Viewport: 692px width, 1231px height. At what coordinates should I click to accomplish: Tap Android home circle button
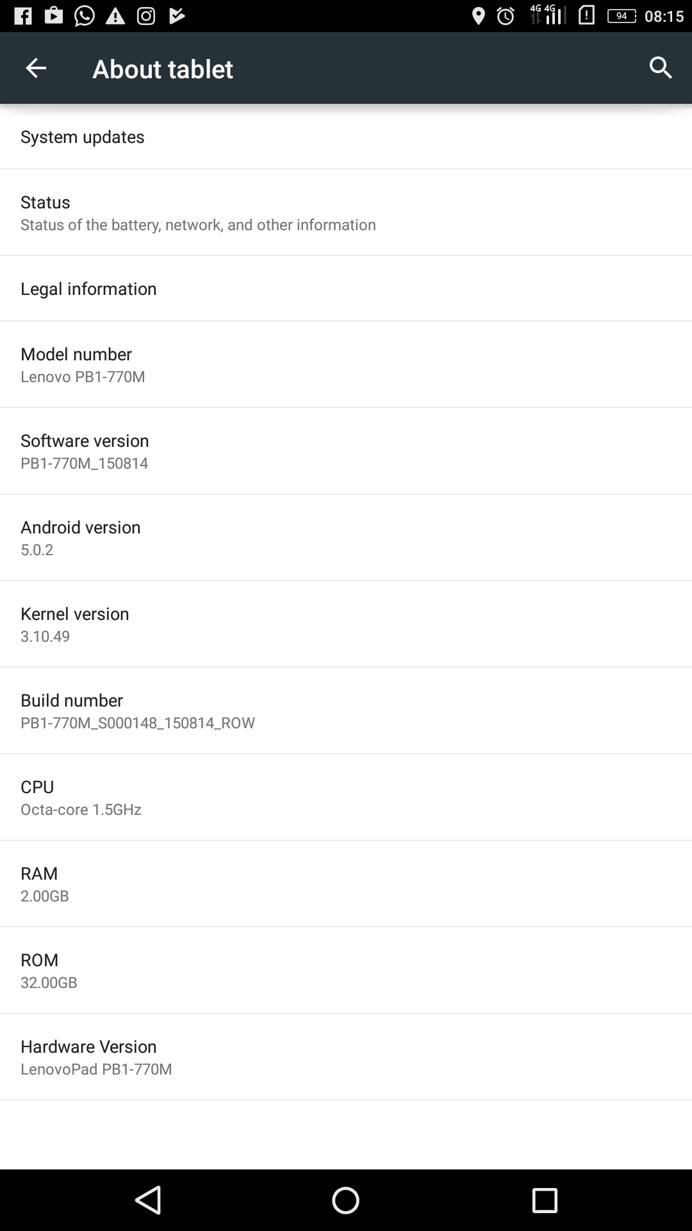tap(345, 1200)
